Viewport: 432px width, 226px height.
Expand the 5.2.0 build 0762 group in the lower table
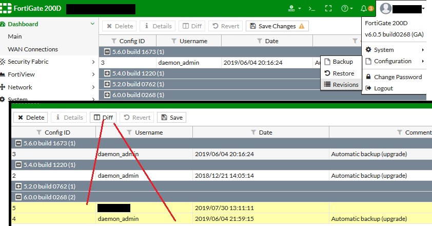pyautogui.click(x=18, y=186)
